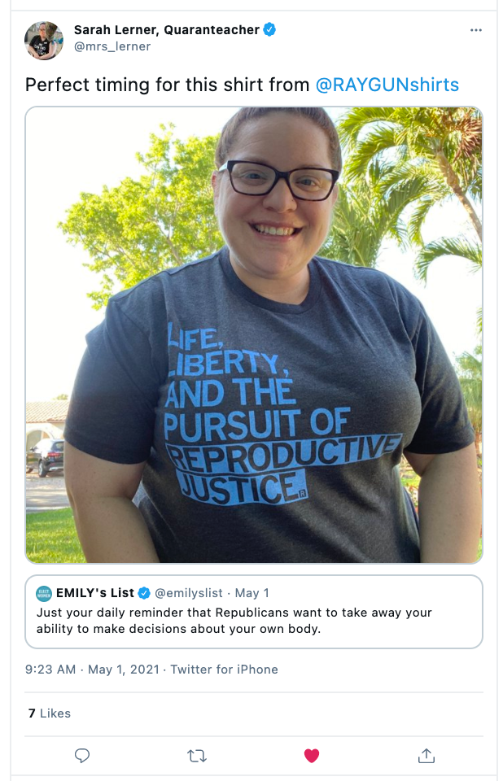Click the reply speech bubble icon

pyautogui.click(x=82, y=756)
